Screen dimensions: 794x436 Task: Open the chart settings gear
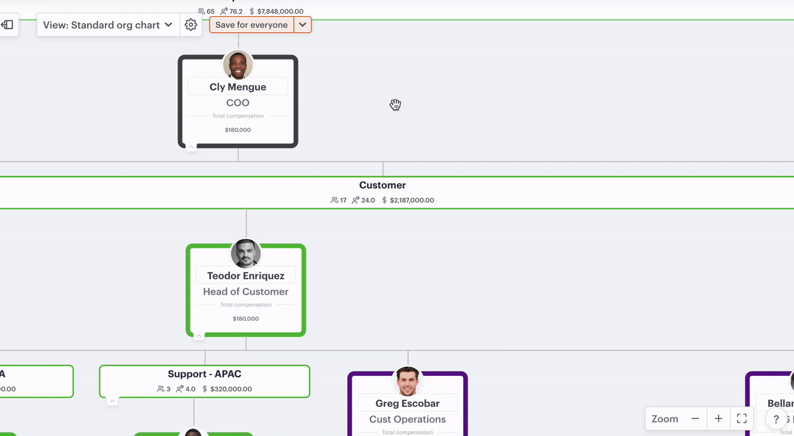click(x=191, y=25)
